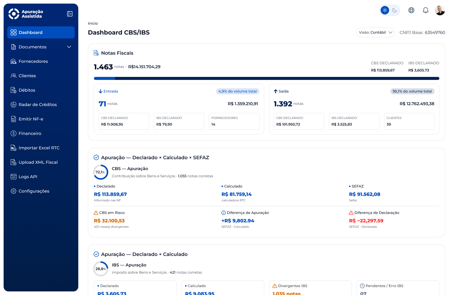Viewport: 455px width, 295px height.
Task: Click the Emitir NF-e icon
Action: coord(14,119)
